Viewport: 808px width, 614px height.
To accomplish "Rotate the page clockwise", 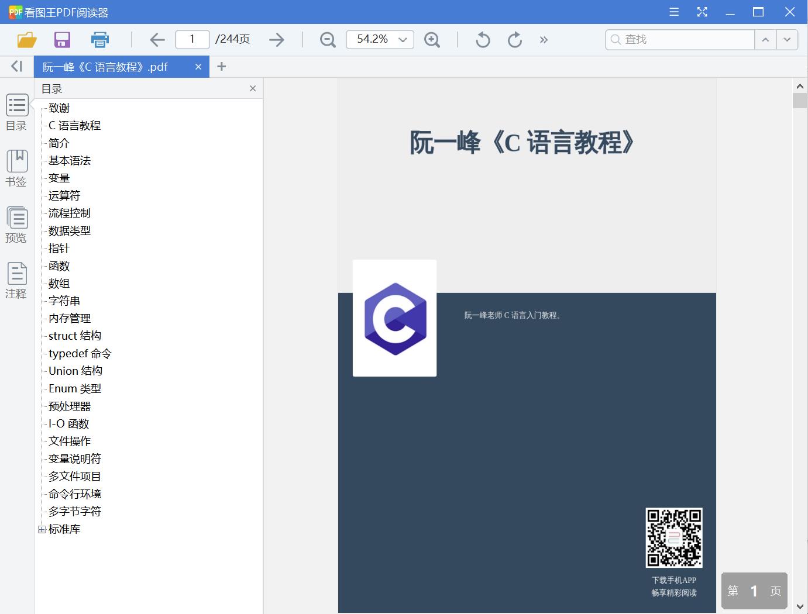I will click(514, 39).
